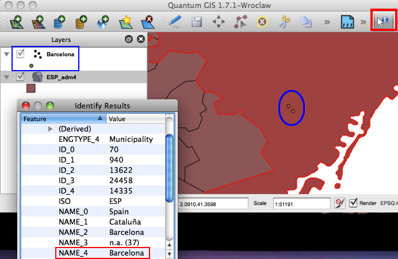Select the NAME_1 Cataluña row
This screenshot has height=259, width=398.
pyautogui.click(x=93, y=222)
